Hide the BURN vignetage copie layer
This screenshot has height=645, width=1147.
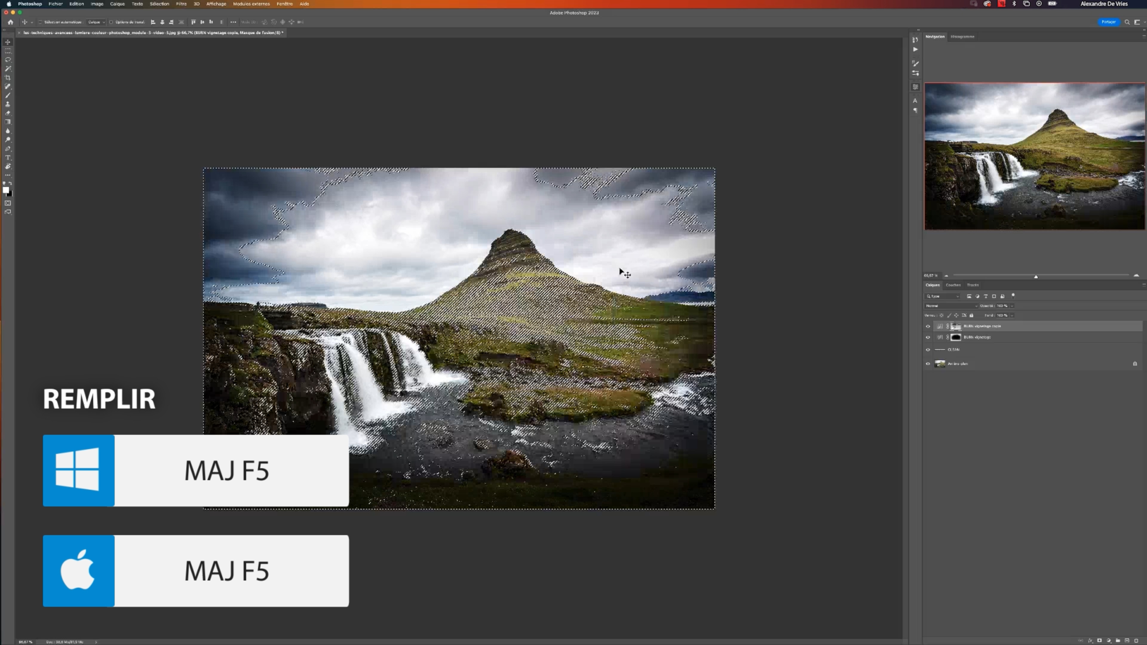928,326
